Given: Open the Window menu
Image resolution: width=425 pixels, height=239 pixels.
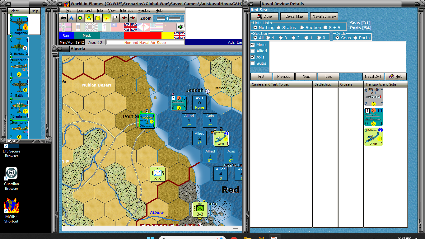Looking at the screenshot, I should pos(144,11).
